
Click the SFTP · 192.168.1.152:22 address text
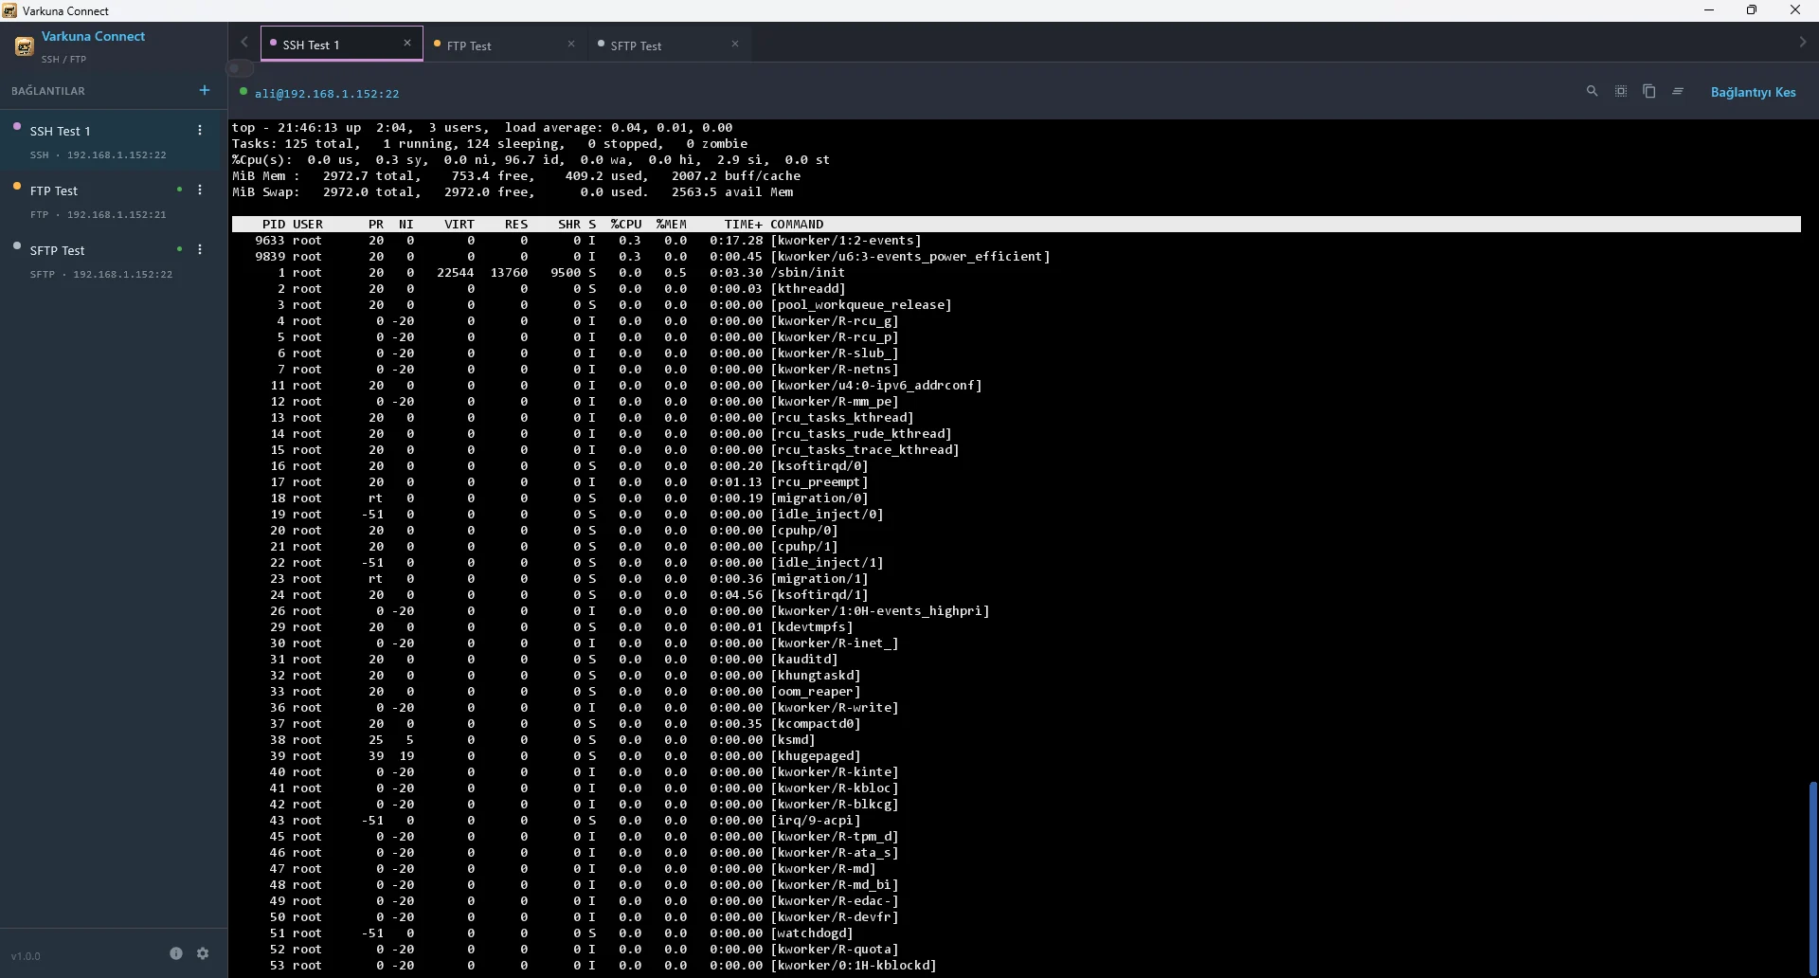[101, 274]
